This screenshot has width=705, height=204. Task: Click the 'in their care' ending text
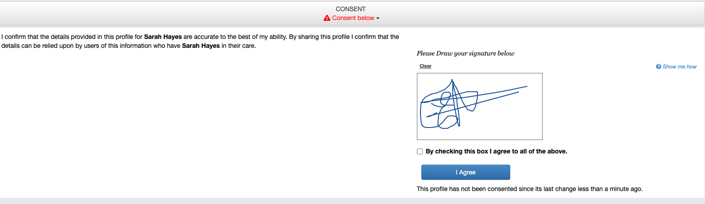click(x=238, y=46)
